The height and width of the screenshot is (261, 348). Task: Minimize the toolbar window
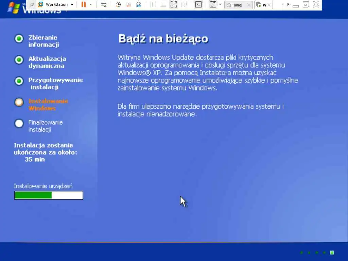[296, 5]
